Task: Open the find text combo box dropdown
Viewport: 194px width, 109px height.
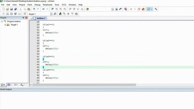Action: 112,9
